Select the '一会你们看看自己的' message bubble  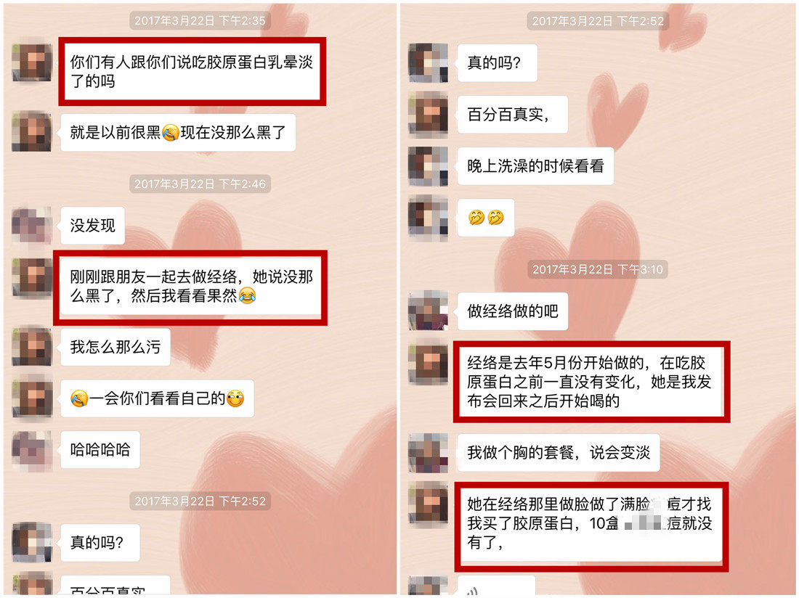pyautogui.click(x=157, y=398)
